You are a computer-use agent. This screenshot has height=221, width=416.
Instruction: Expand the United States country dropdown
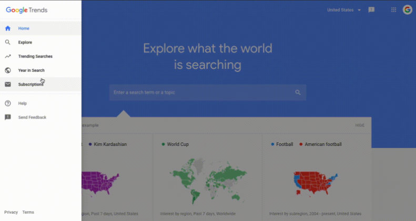344,10
